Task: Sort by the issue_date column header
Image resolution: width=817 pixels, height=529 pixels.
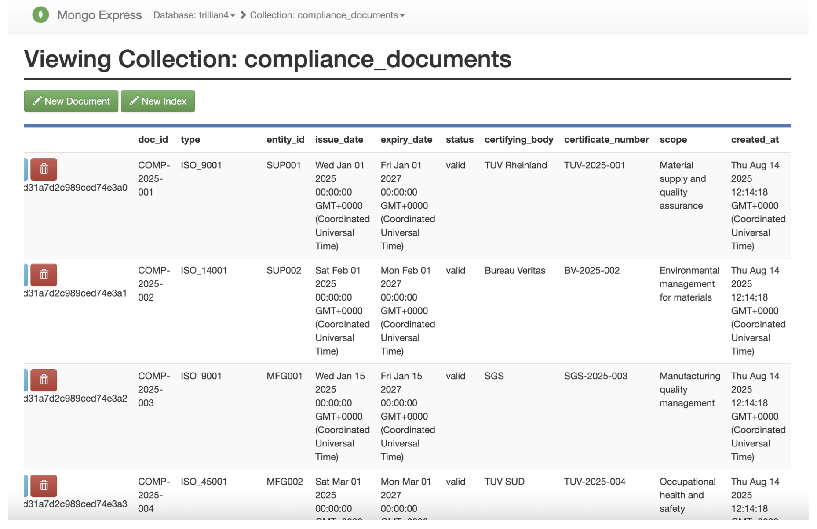Action: (x=339, y=140)
